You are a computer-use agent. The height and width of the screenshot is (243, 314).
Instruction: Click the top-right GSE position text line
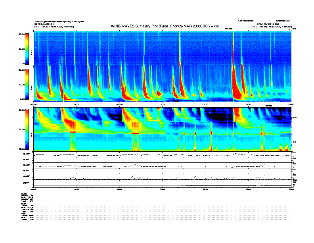272,27
